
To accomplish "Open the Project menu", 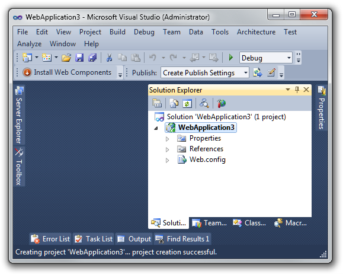I will coord(90,32).
